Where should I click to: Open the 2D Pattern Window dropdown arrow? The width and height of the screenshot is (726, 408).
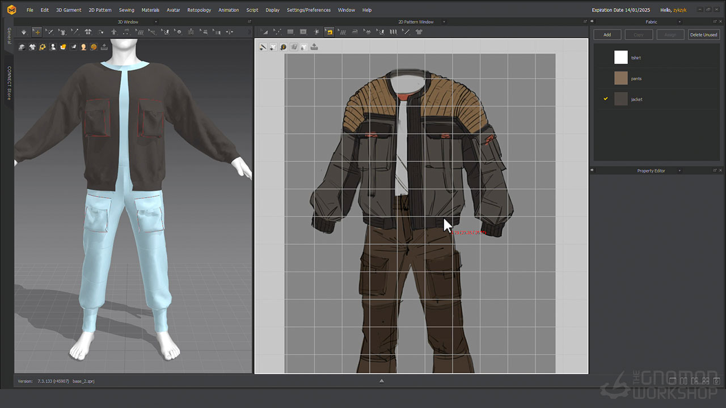pyautogui.click(x=444, y=22)
